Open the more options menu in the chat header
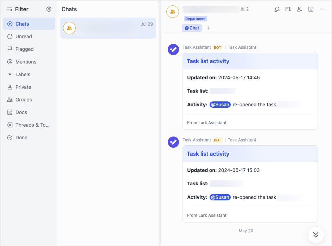The height and width of the screenshot is (246, 332). click(322, 9)
